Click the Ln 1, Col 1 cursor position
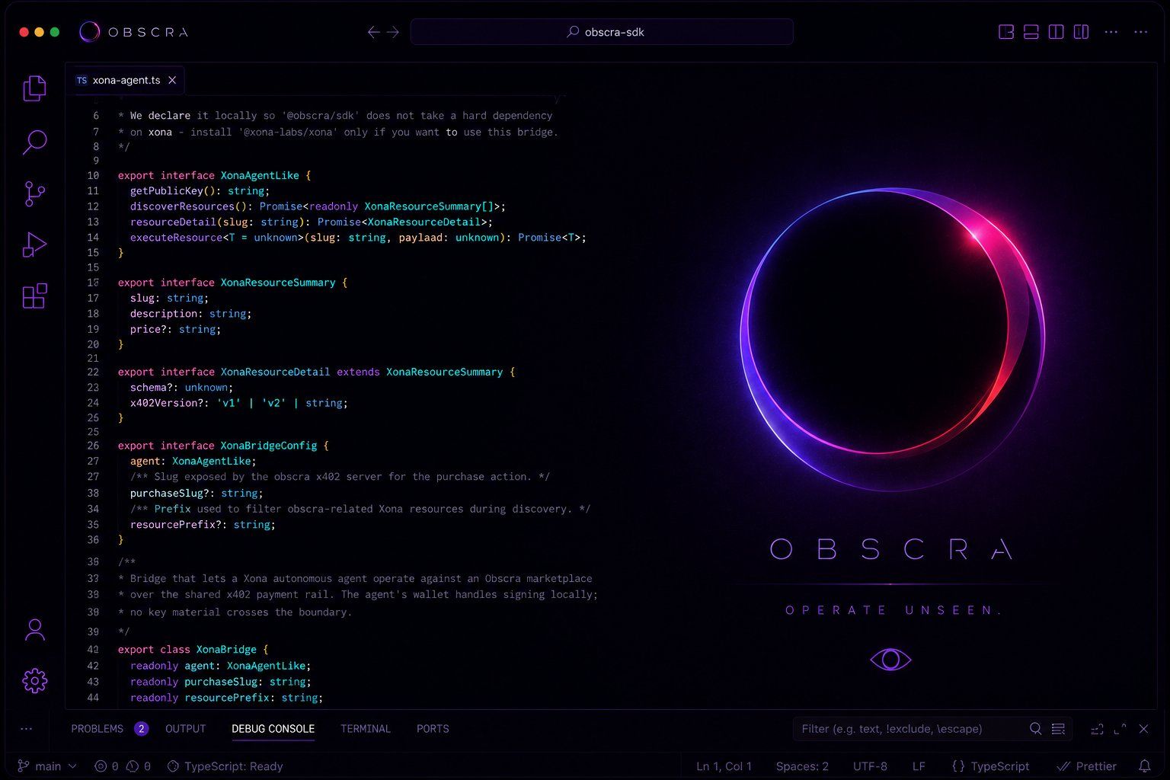 (x=724, y=766)
